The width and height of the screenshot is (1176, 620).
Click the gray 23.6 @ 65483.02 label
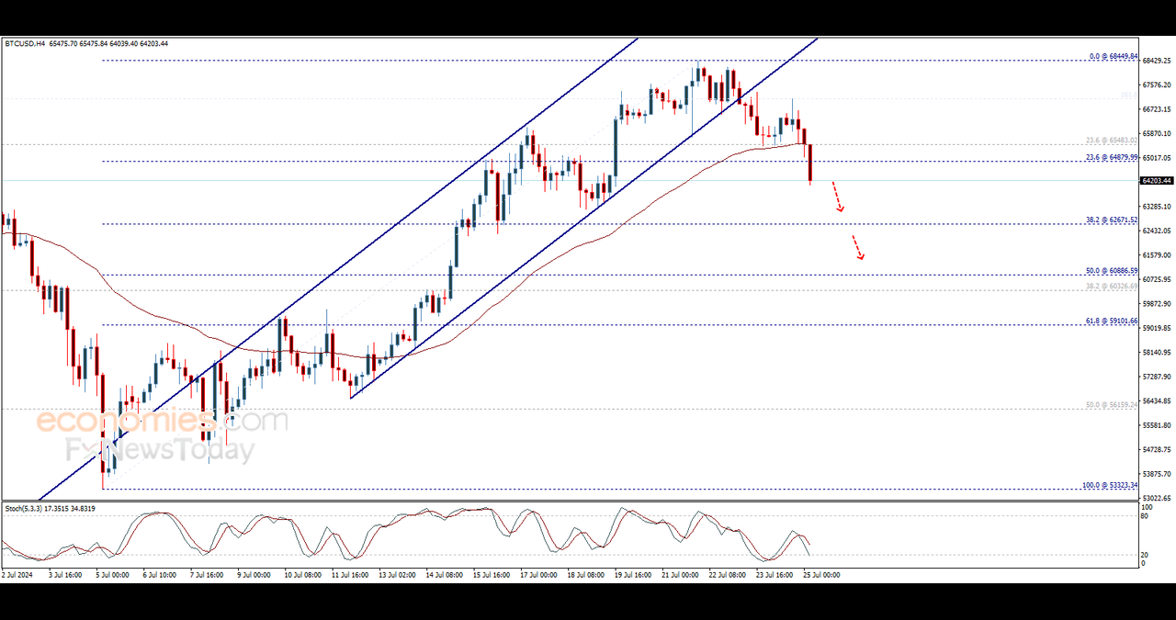1112,141
